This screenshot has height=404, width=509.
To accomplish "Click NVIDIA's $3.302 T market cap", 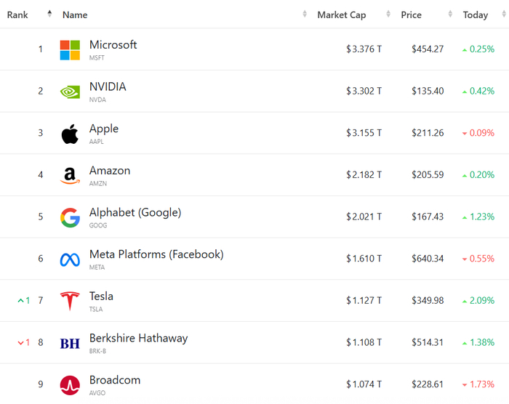I will (364, 92).
